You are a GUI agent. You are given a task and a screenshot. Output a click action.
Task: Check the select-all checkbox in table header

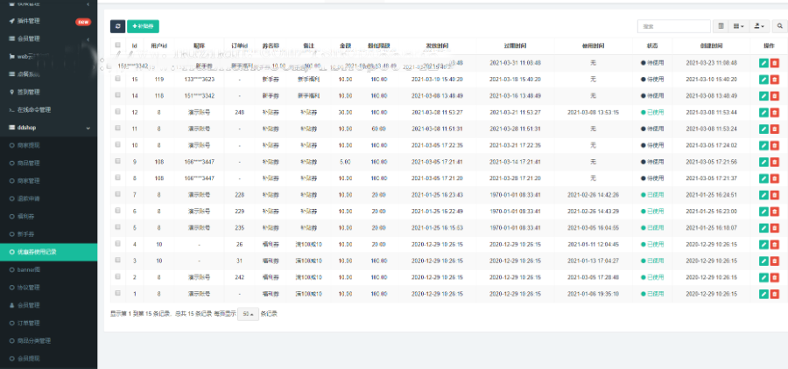tap(117, 45)
